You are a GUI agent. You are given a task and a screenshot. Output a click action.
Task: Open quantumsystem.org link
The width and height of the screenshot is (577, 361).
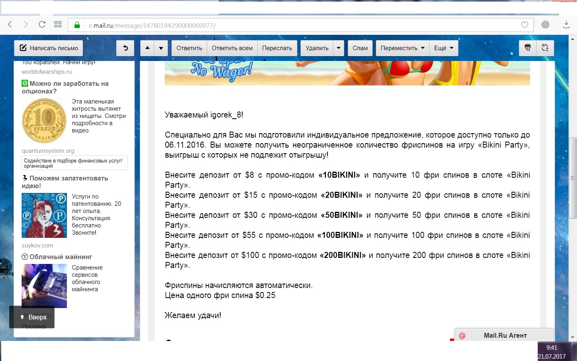pos(48,151)
